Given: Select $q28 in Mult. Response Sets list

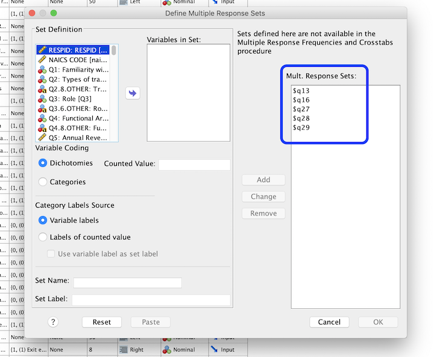Looking at the screenshot, I should 301,119.
